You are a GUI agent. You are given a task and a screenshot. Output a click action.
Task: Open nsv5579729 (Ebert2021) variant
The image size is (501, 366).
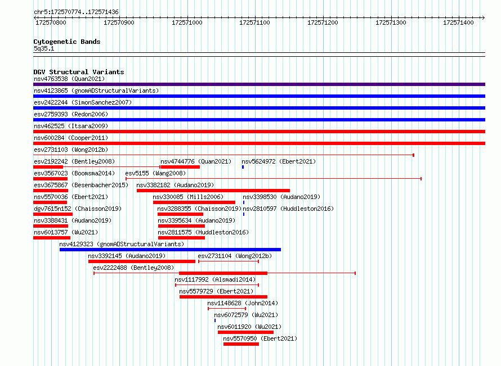(x=216, y=291)
